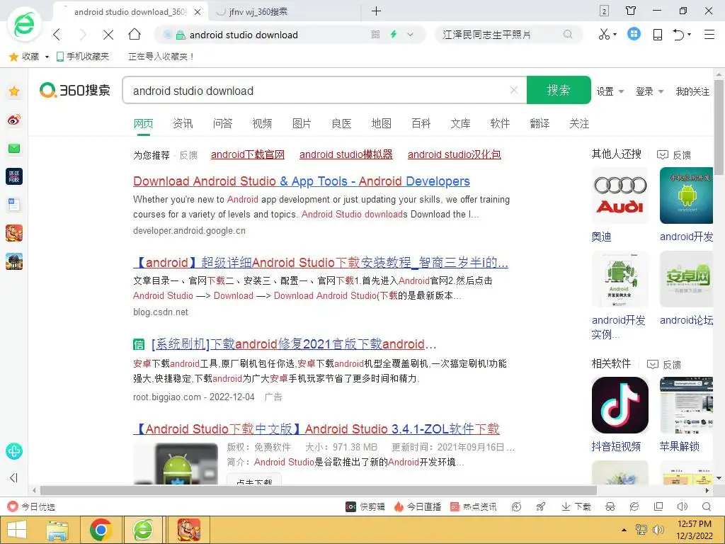The width and height of the screenshot is (725, 544).
Task: Click the mobile device icon in toolbar
Action: 658,34
